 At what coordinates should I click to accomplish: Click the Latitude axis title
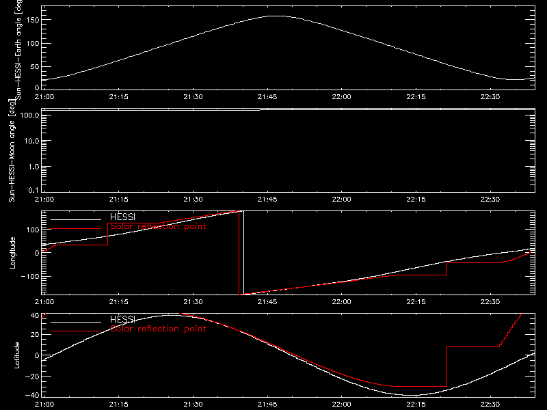16,355
